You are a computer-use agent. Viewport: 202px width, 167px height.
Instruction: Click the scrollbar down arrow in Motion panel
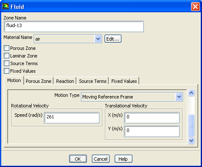191,140
